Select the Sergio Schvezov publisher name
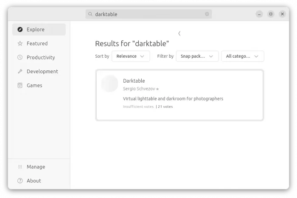 tap(139, 89)
